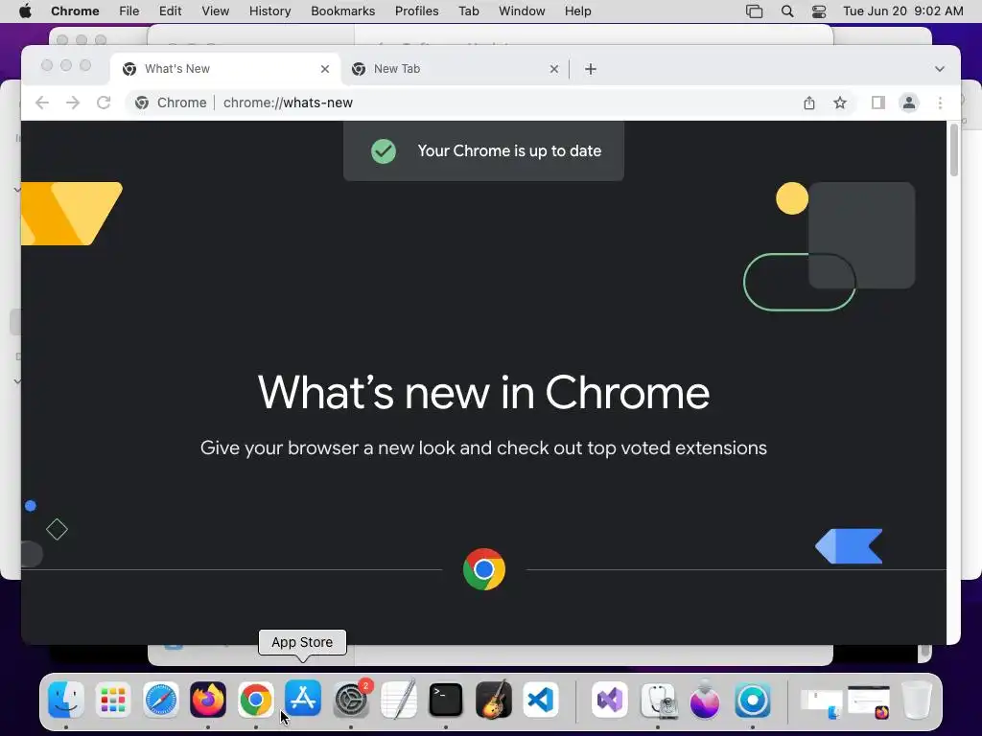This screenshot has width=982, height=736.
Task: Close the What's New tab
Action: coord(325,69)
